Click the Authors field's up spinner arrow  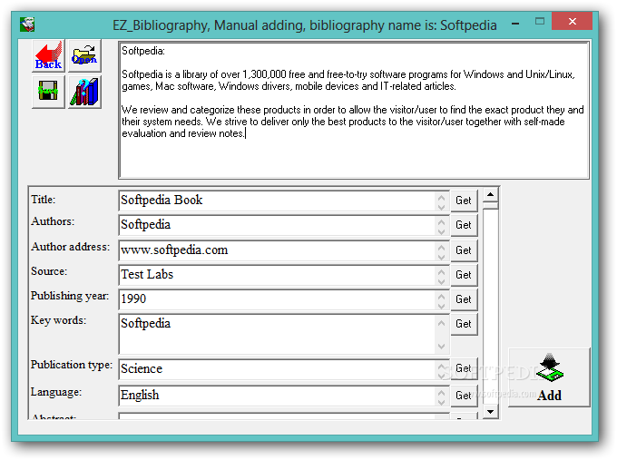[x=442, y=221]
